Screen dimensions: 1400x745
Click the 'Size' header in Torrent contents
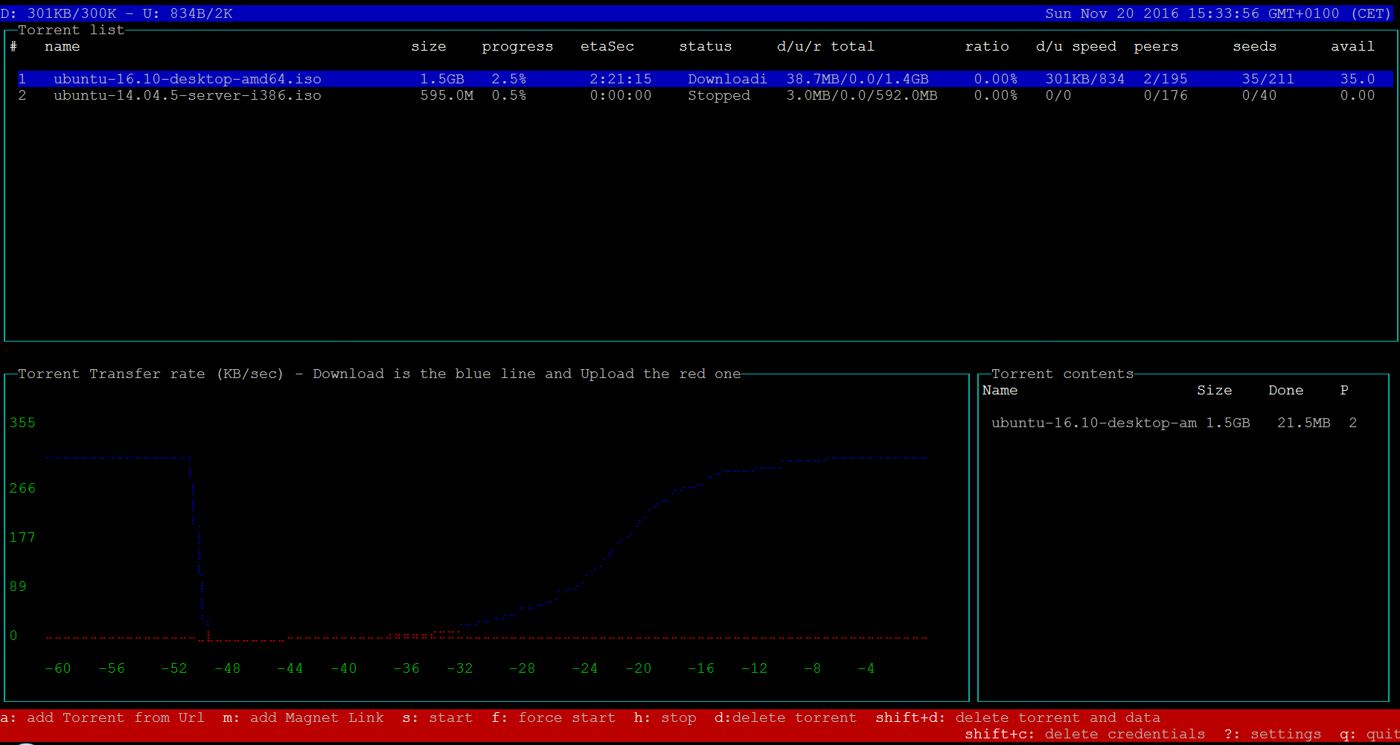[x=1215, y=390]
